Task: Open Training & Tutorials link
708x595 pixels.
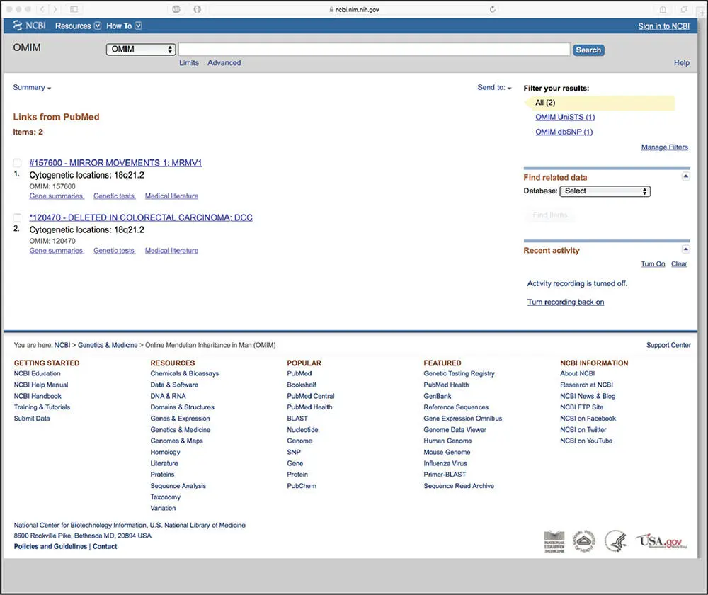Action: (42, 407)
